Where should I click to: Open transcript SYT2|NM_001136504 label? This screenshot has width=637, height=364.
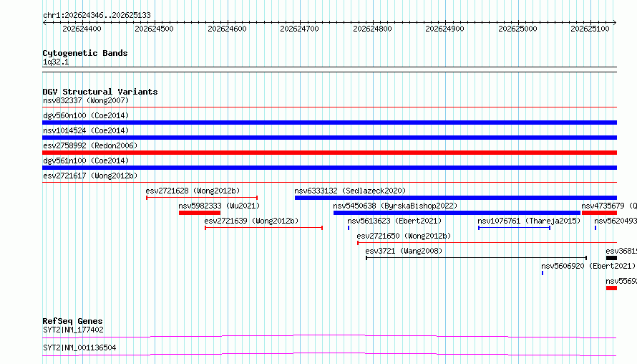pos(79,348)
